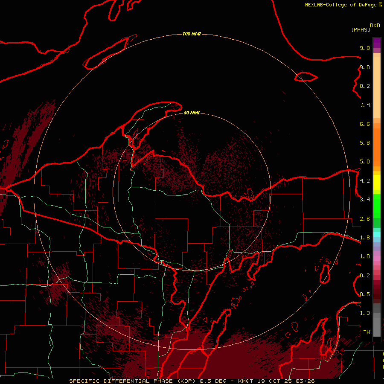384x384 pixels.
Task: Click the 3.4 scale value
Action: point(365,200)
